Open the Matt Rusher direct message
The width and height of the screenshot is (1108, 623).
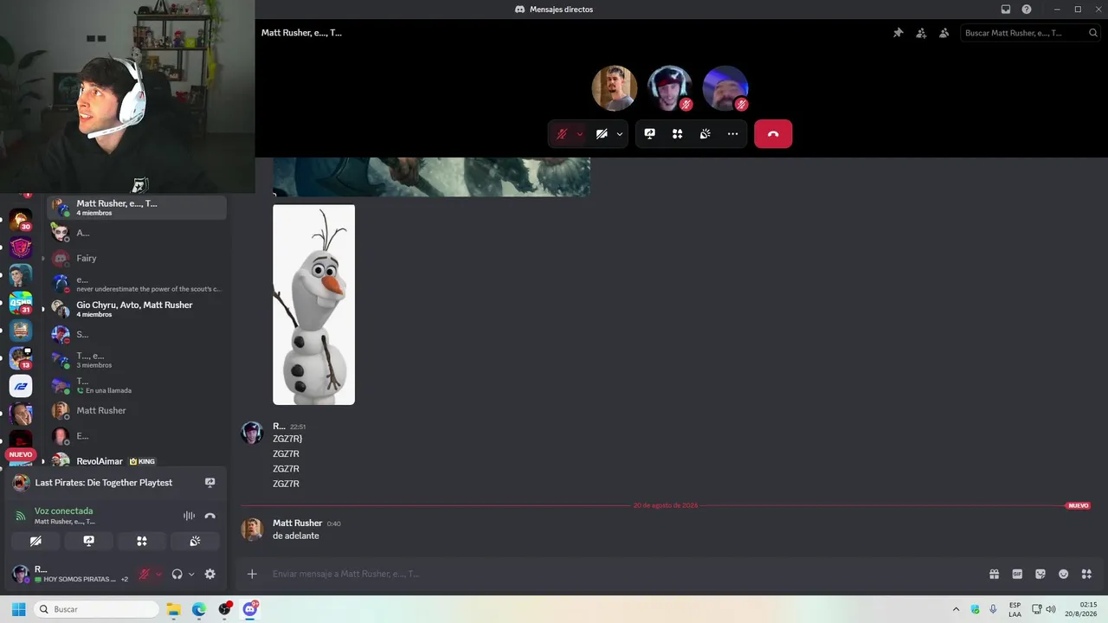pos(137,410)
